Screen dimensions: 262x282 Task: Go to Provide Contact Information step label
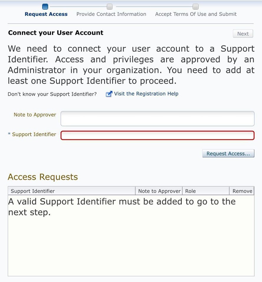click(x=111, y=14)
